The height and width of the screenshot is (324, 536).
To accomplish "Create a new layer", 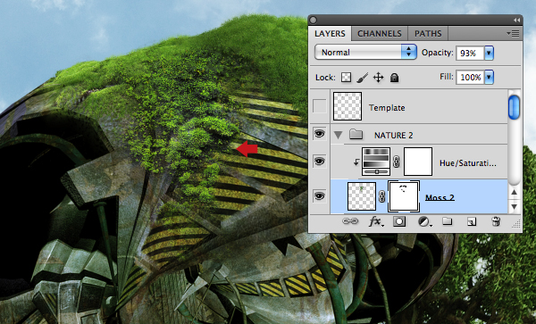I will pos(472,222).
